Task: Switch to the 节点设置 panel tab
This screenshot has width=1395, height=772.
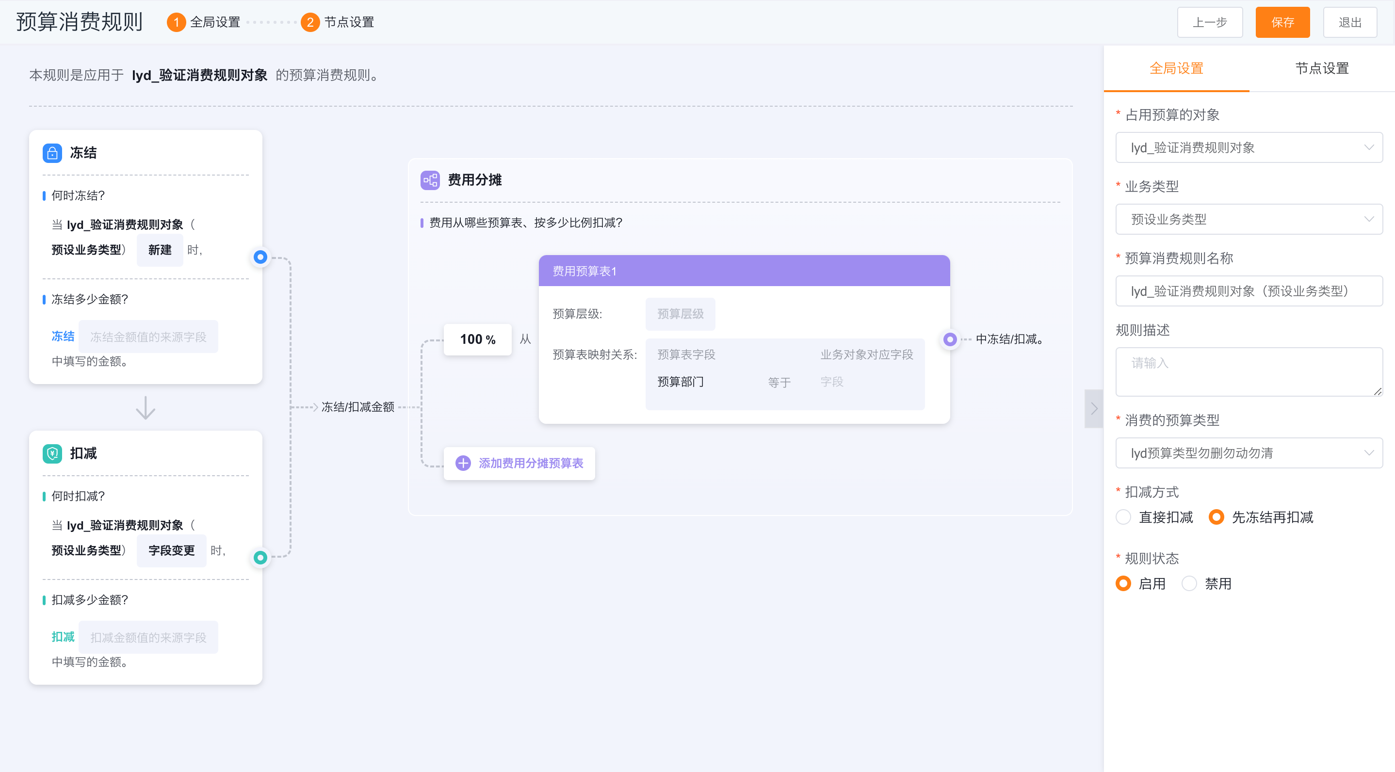Action: pos(1322,69)
